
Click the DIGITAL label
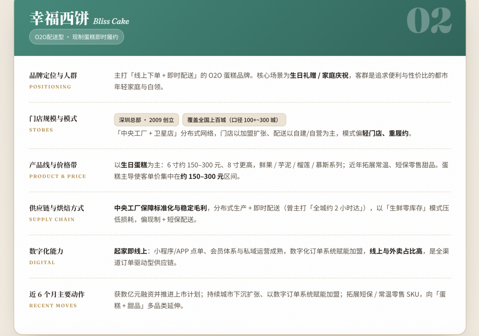point(42,262)
